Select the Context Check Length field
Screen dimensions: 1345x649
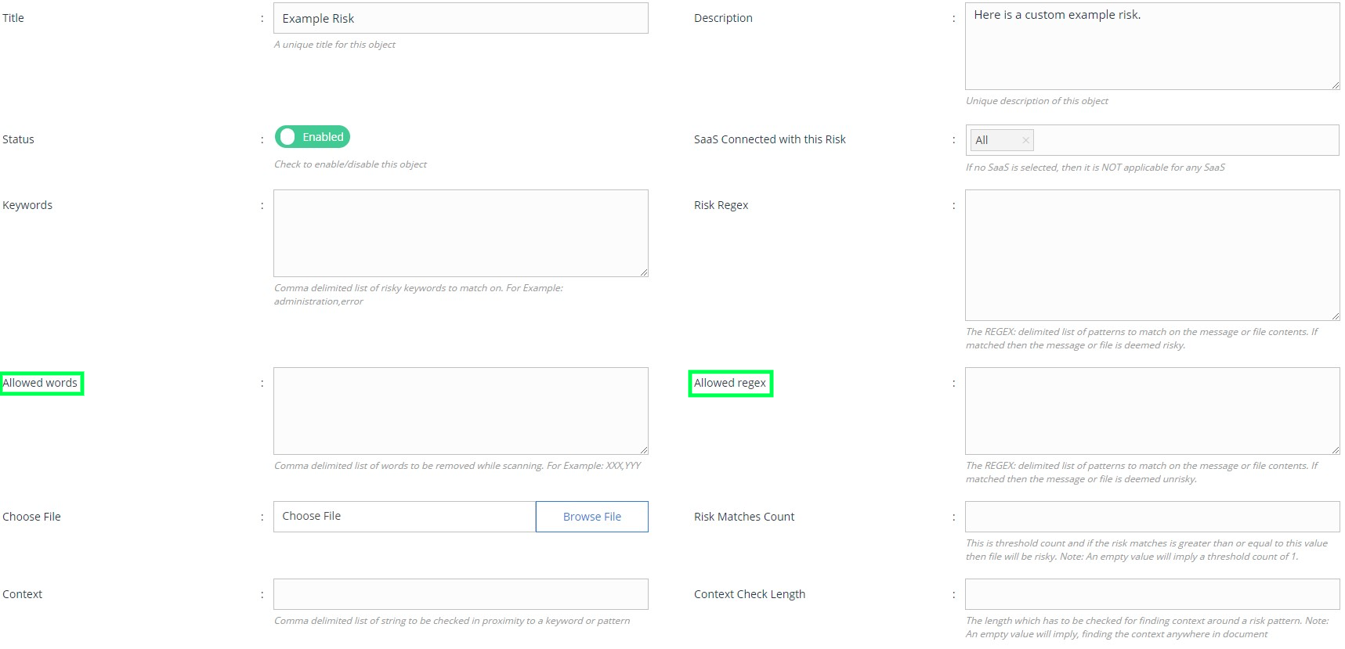(1152, 594)
